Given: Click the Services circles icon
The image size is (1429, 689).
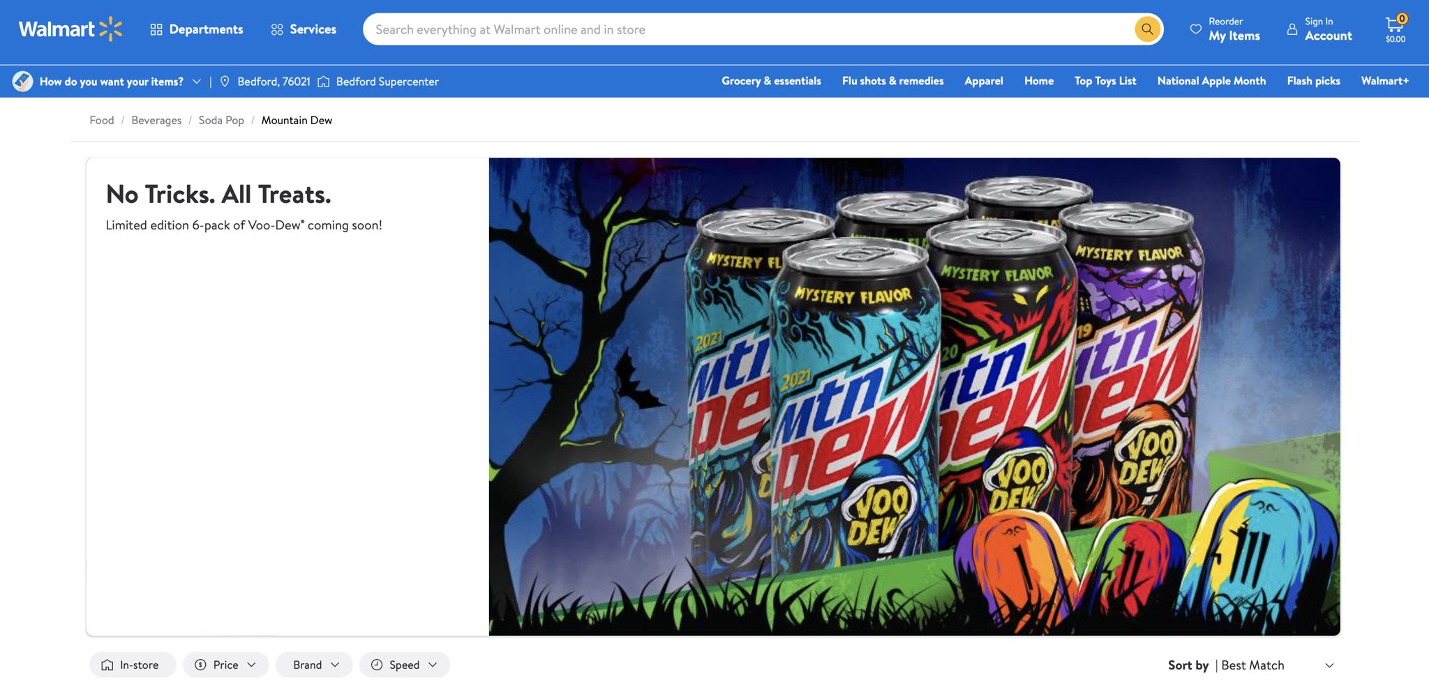Looking at the screenshot, I should pyautogui.click(x=277, y=29).
